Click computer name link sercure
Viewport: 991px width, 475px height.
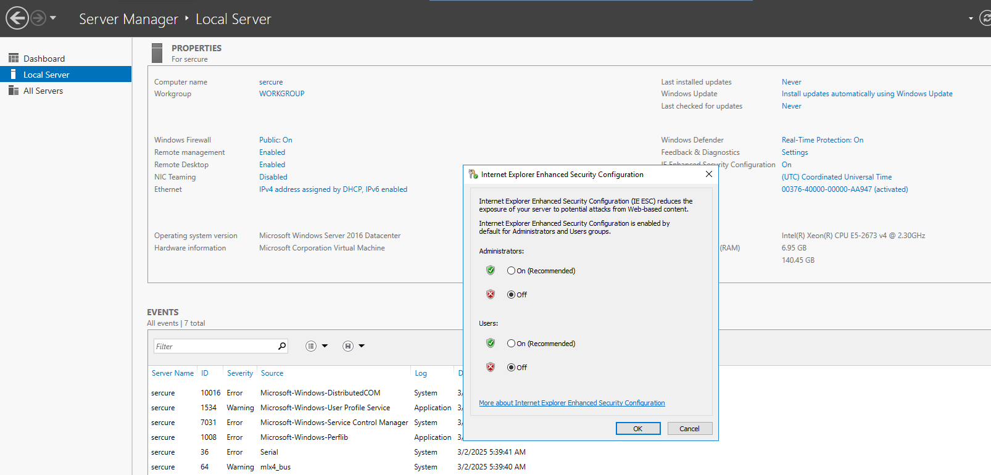coord(271,82)
